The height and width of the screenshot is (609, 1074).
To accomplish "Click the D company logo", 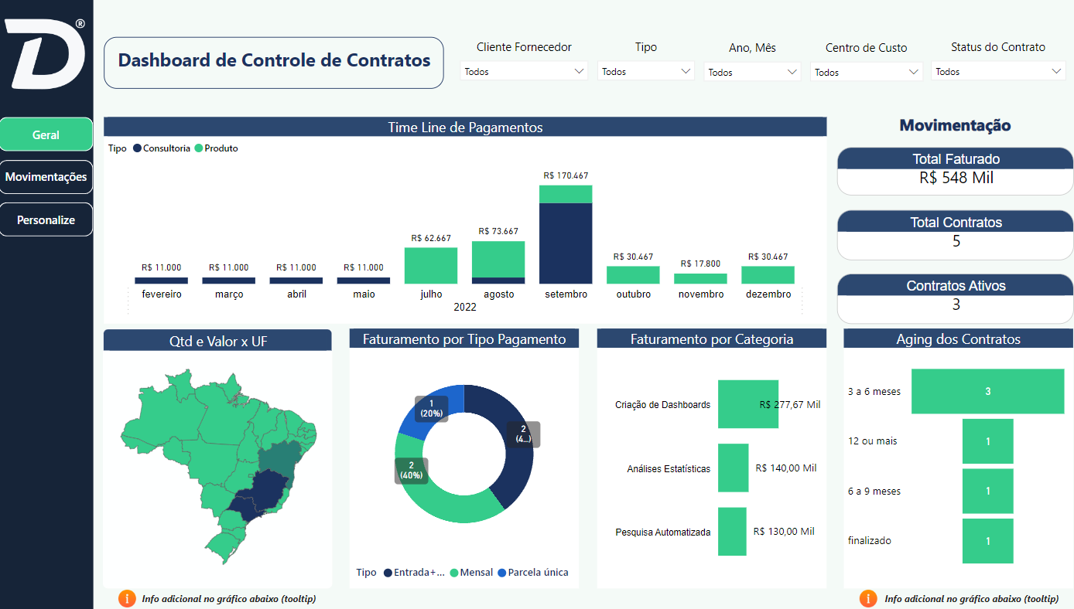I will (46, 54).
